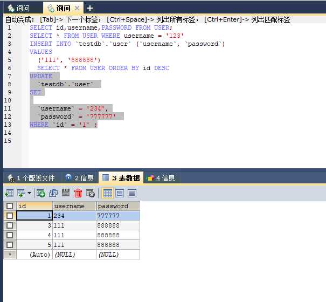Click password cell in row with id 4

point(118,235)
